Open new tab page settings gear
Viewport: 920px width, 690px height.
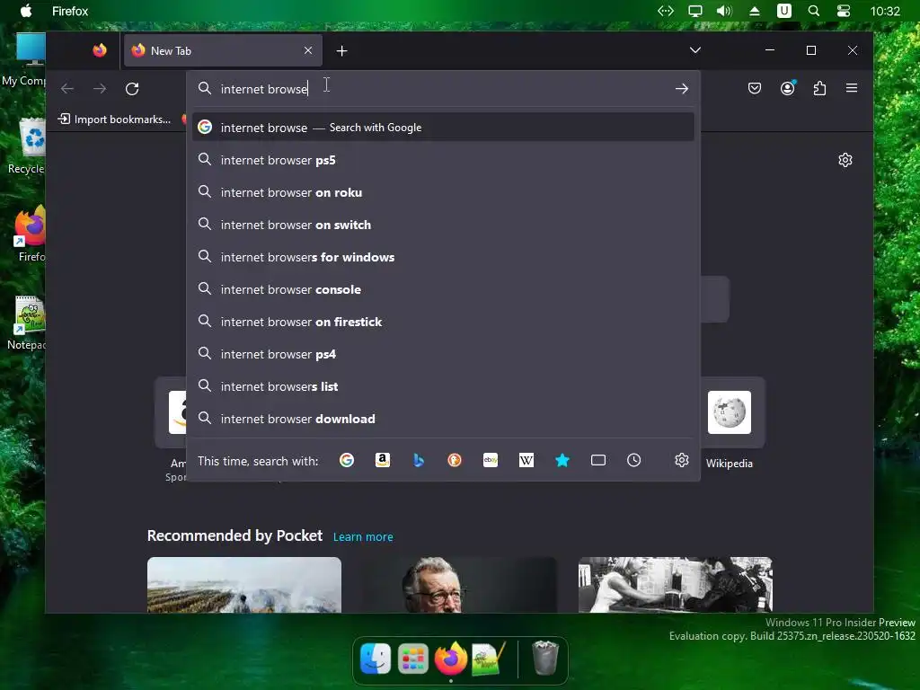pos(845,160)
